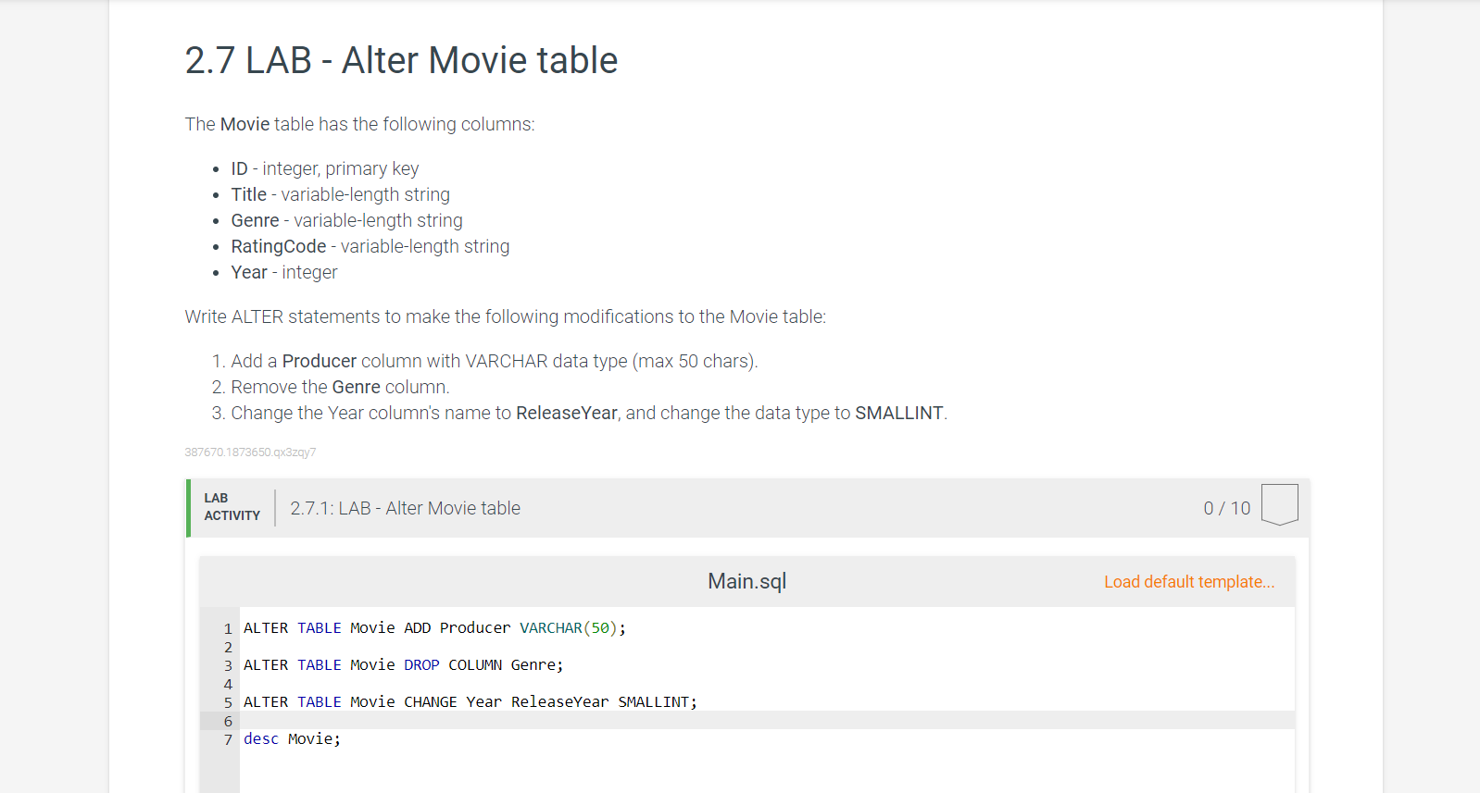Click the gray activity ID text below instructions
Image resolution: width=1480 pixels, height=793 pixels.
(x=250, y=452)
